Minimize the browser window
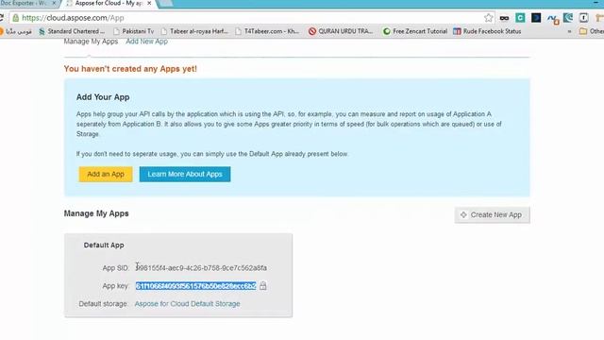 pos(596,3)
